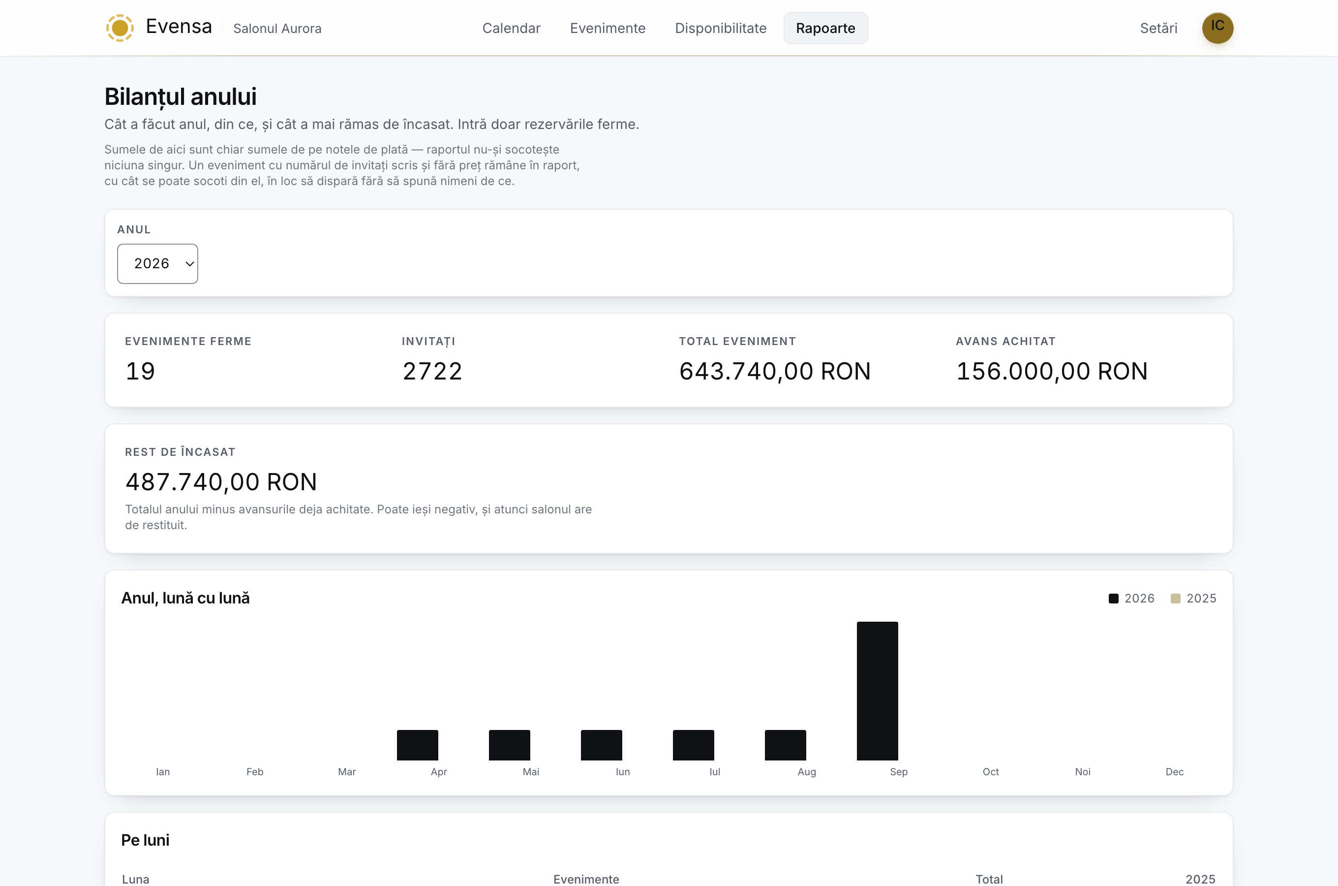Screen dimensions: 1338x886
Task: Click the REST DE ÎNCASAT label
Action: pyautogui.click(x=180, y=452)
